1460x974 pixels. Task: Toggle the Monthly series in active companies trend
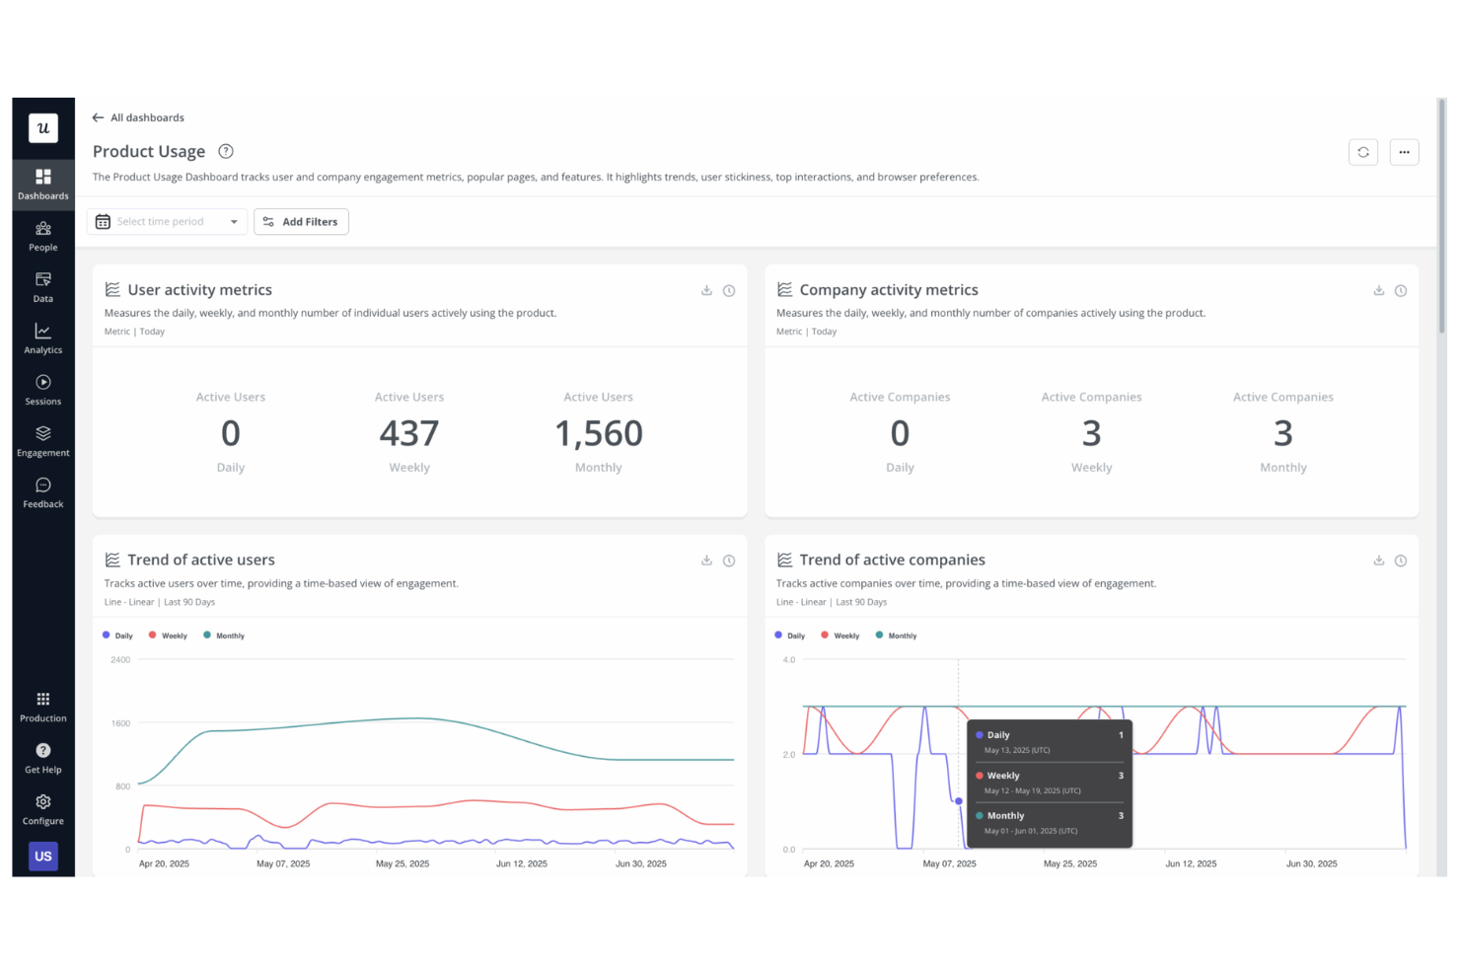pyautogui.click(x=896, y=635)
